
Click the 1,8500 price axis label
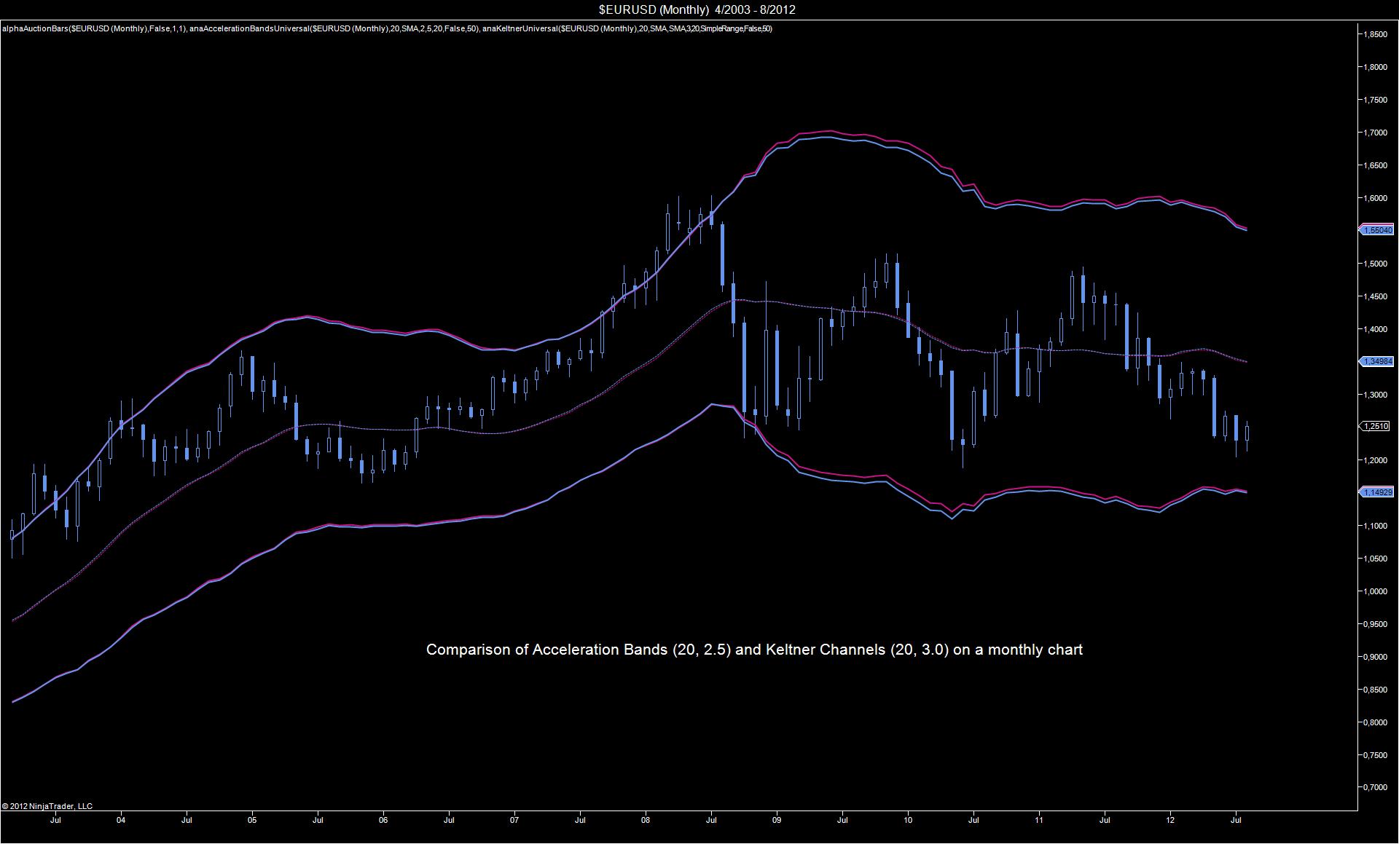[1376, 34]
